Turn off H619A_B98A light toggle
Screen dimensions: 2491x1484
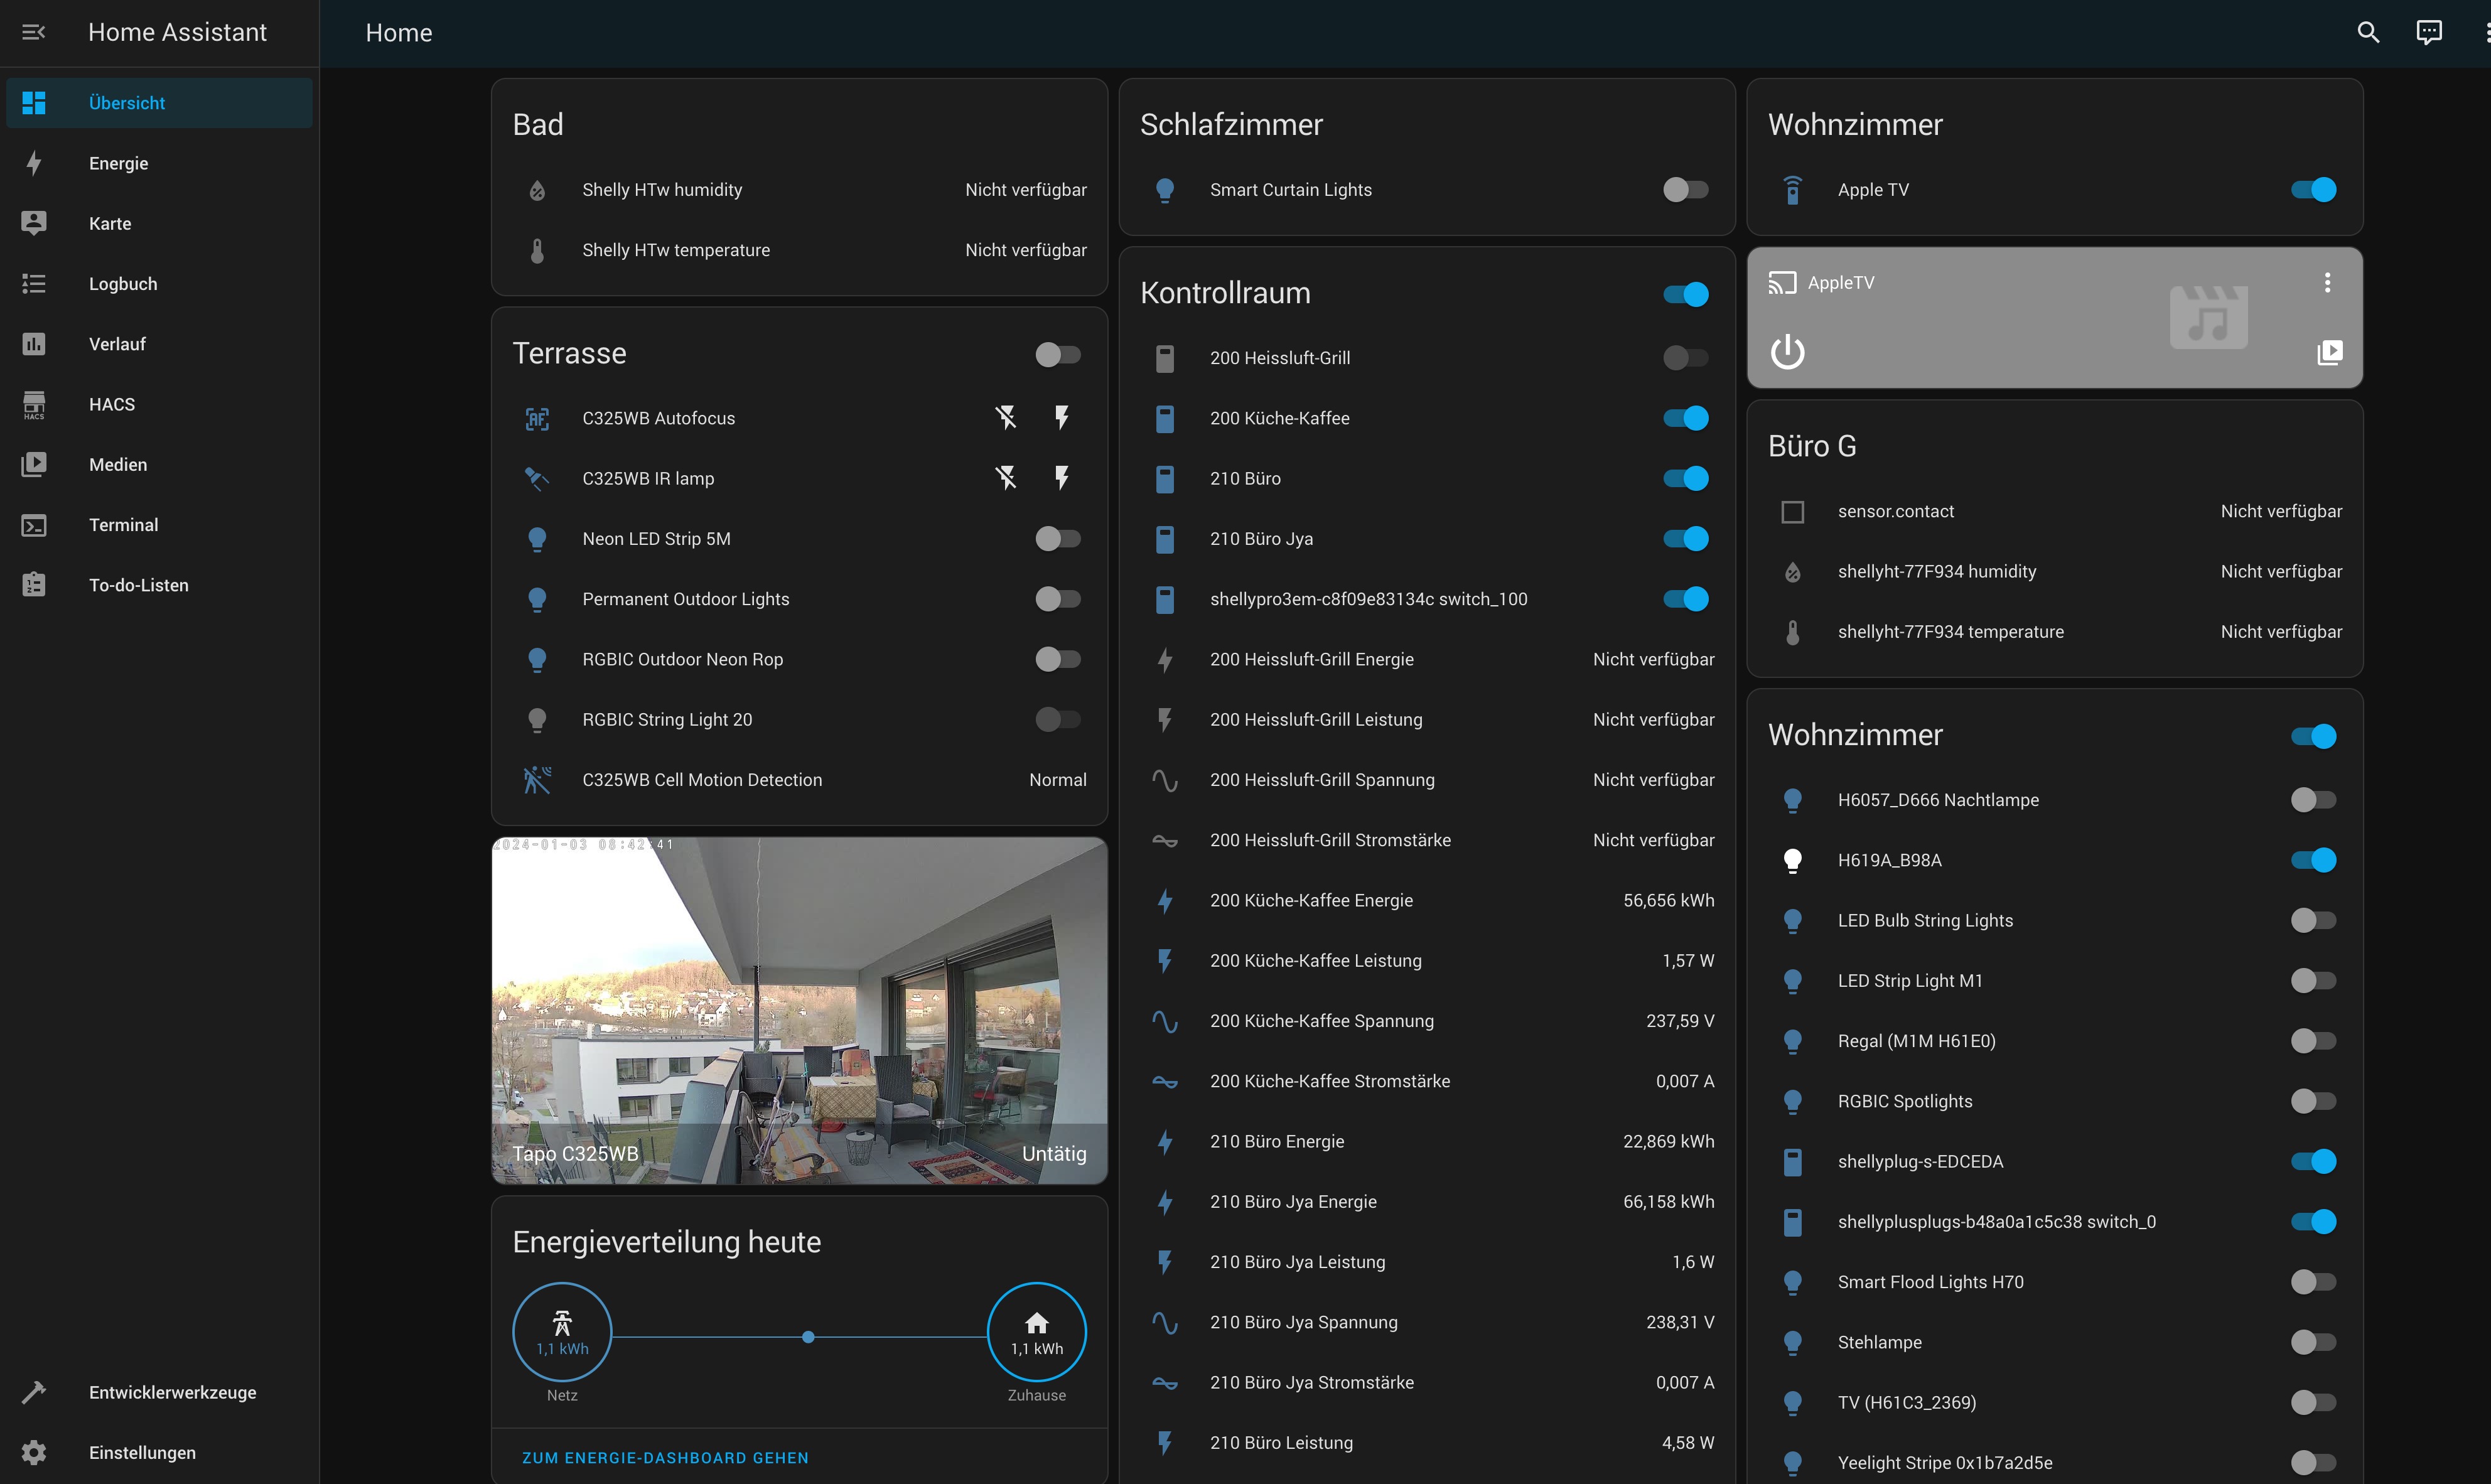[2313, 860]
